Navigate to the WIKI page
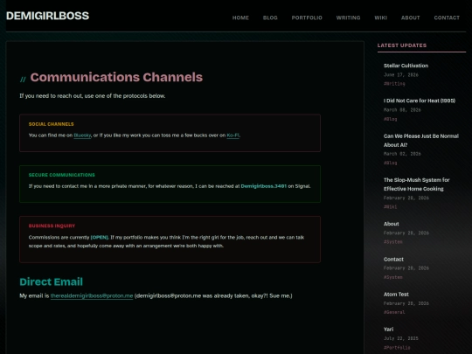This screenshot has width=472, height=354. [x=381, y=17]
